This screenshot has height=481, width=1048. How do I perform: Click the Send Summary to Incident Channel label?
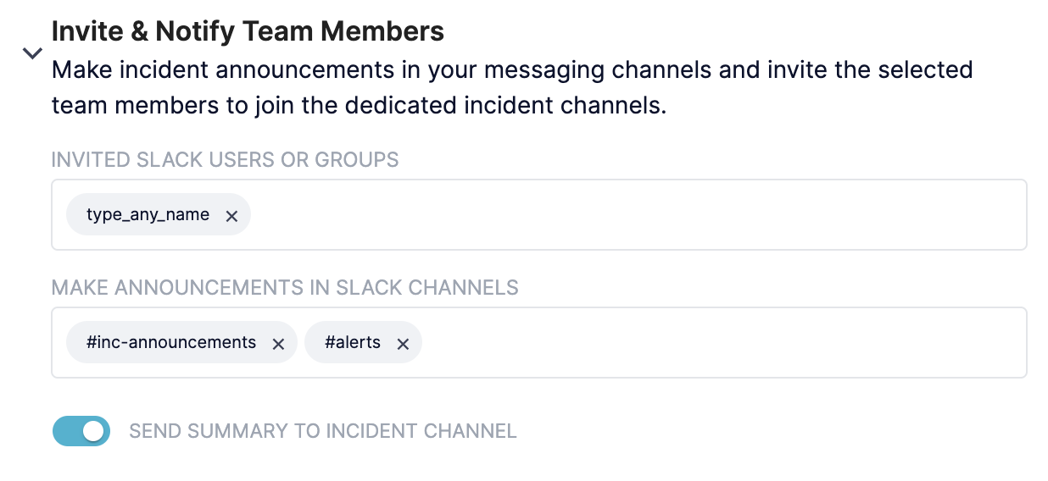(x=322, y=431)
